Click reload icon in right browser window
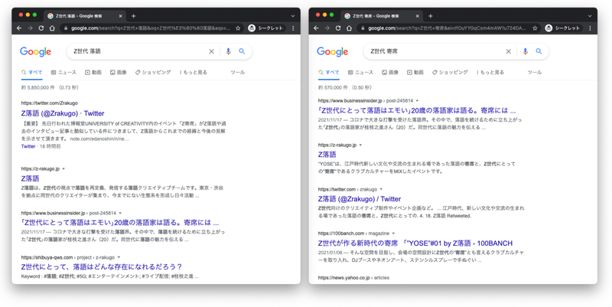This screenshot has width=612, height=307. point(338,28)
